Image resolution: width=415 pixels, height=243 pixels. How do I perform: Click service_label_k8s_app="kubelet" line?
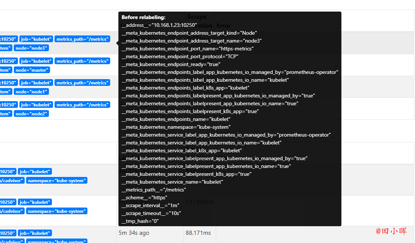click(x=182, y=151)
